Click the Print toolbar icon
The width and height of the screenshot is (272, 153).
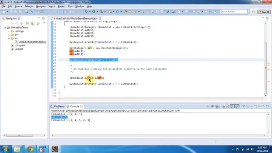[x=26, y=11]
